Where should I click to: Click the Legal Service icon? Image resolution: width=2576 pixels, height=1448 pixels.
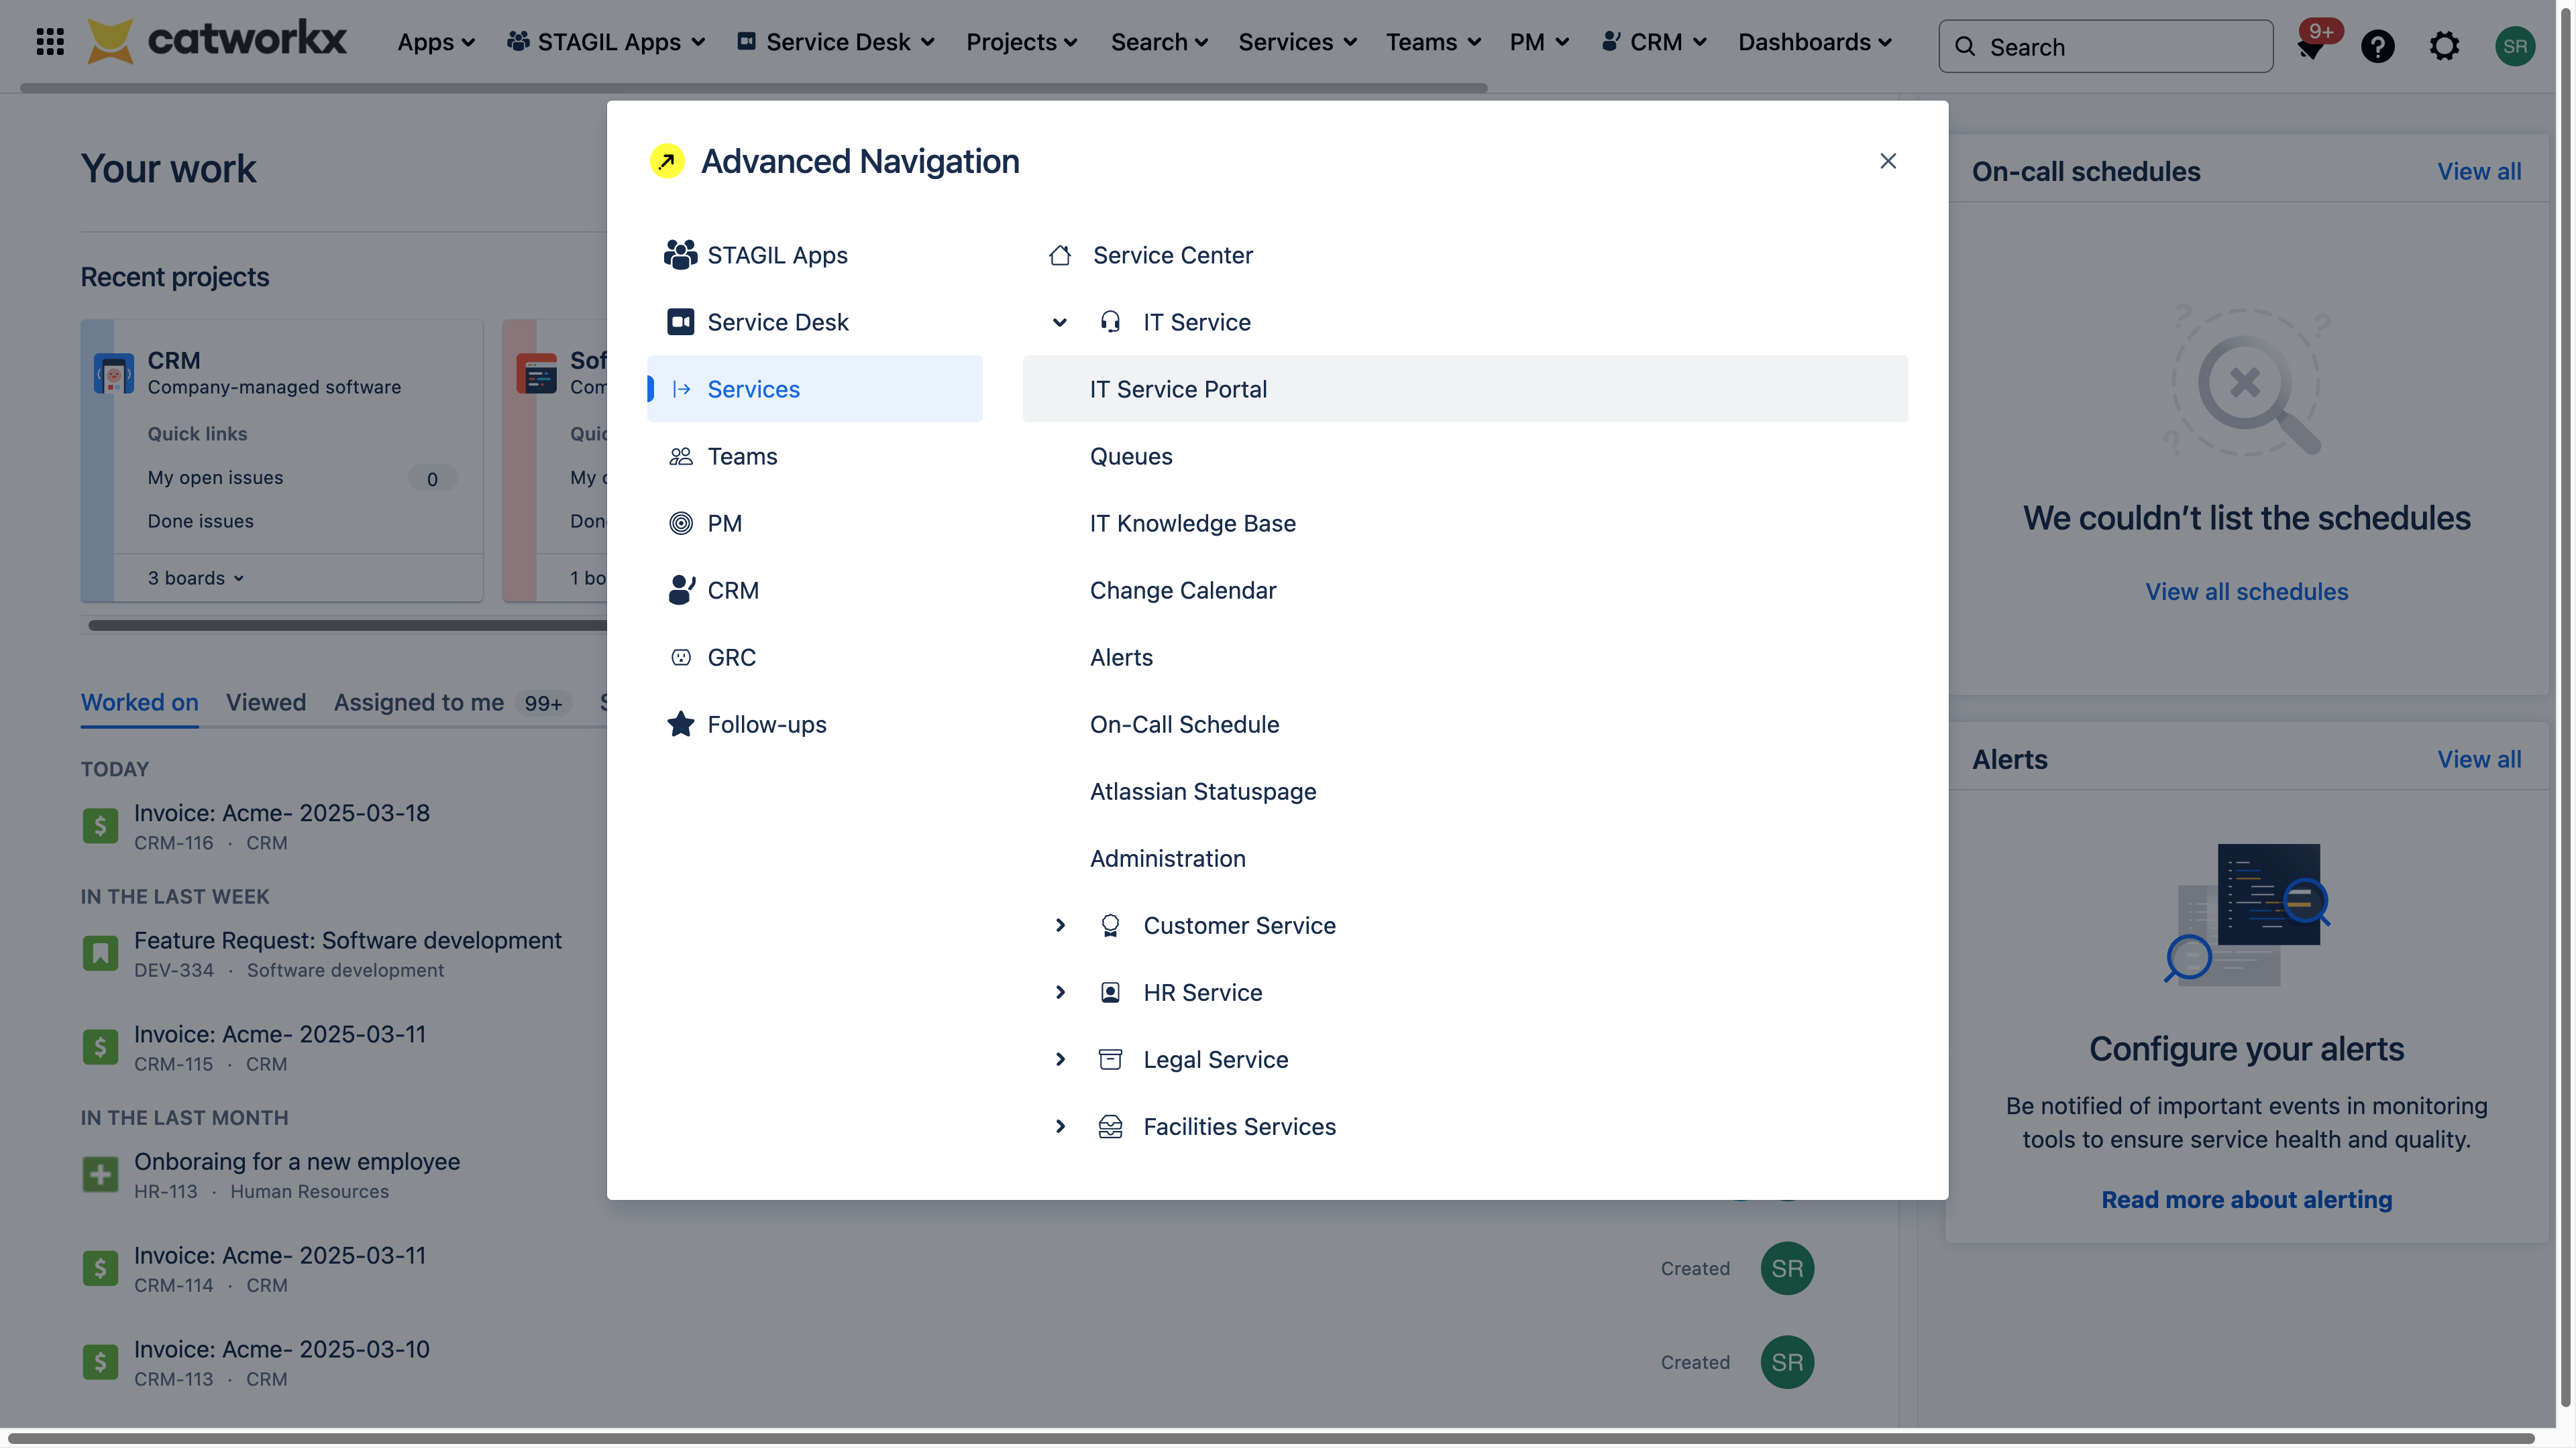tap(1110, 1059)
